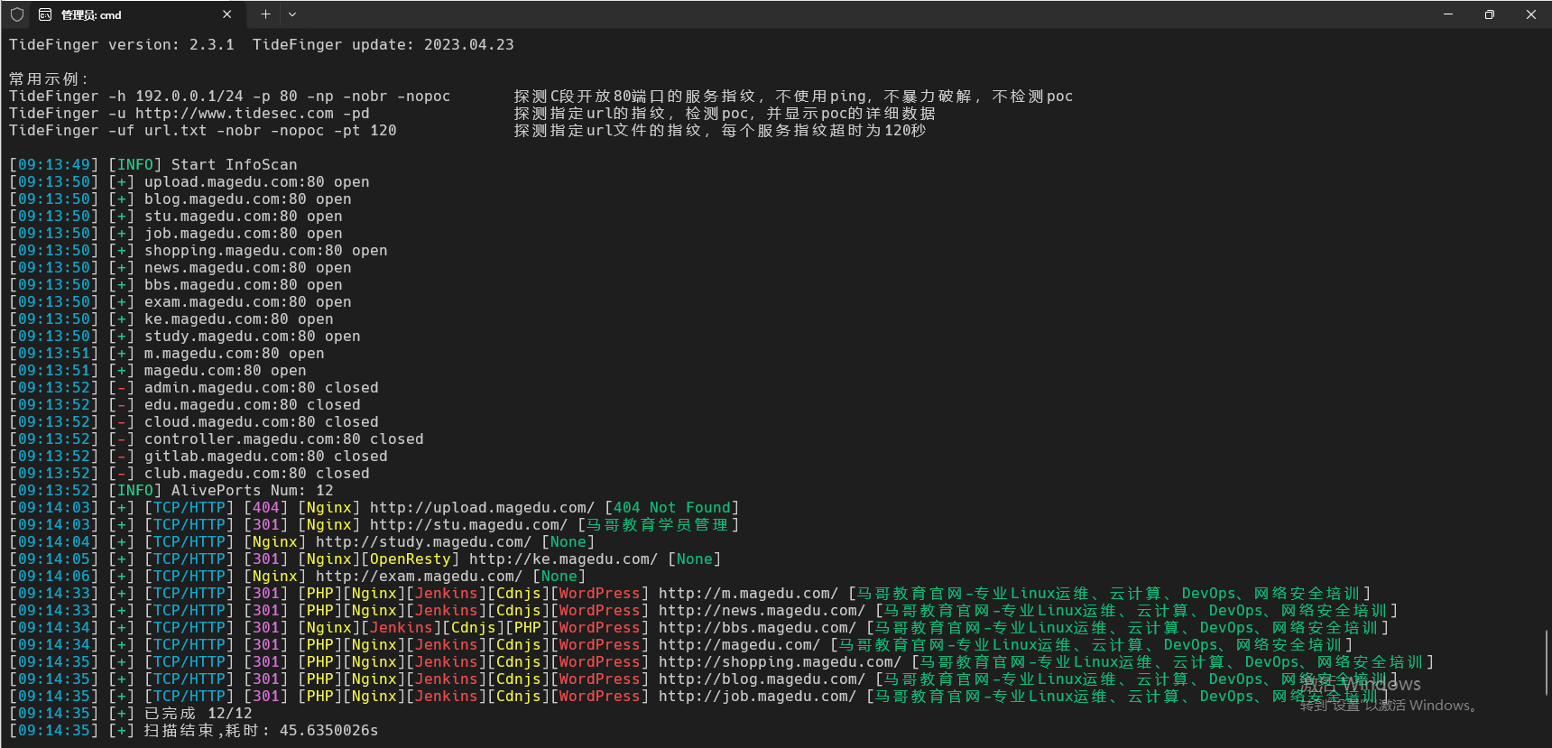Click the http://ke.magedu.com/ URL

pos(563,559)
